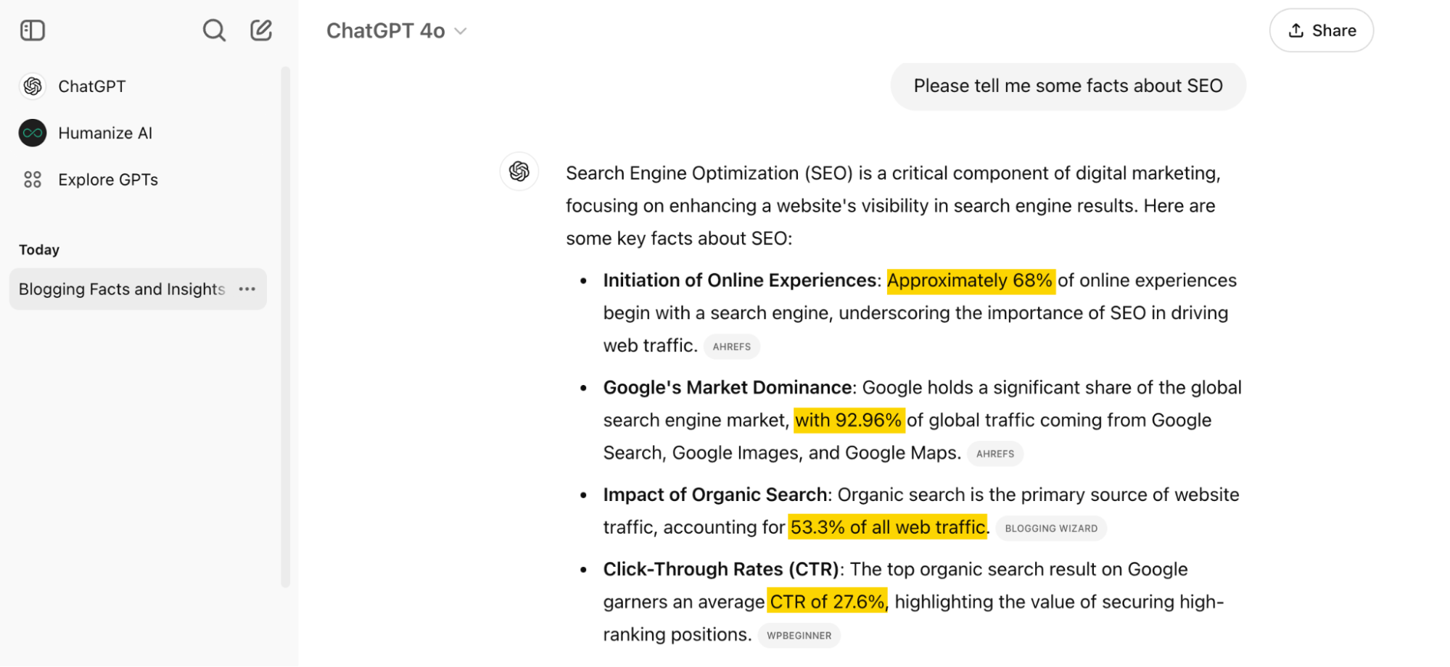The image size is (1450, 667).
Task: Collapse the sidebar panel
Action: pyautogui.click(x=32, y=30)
